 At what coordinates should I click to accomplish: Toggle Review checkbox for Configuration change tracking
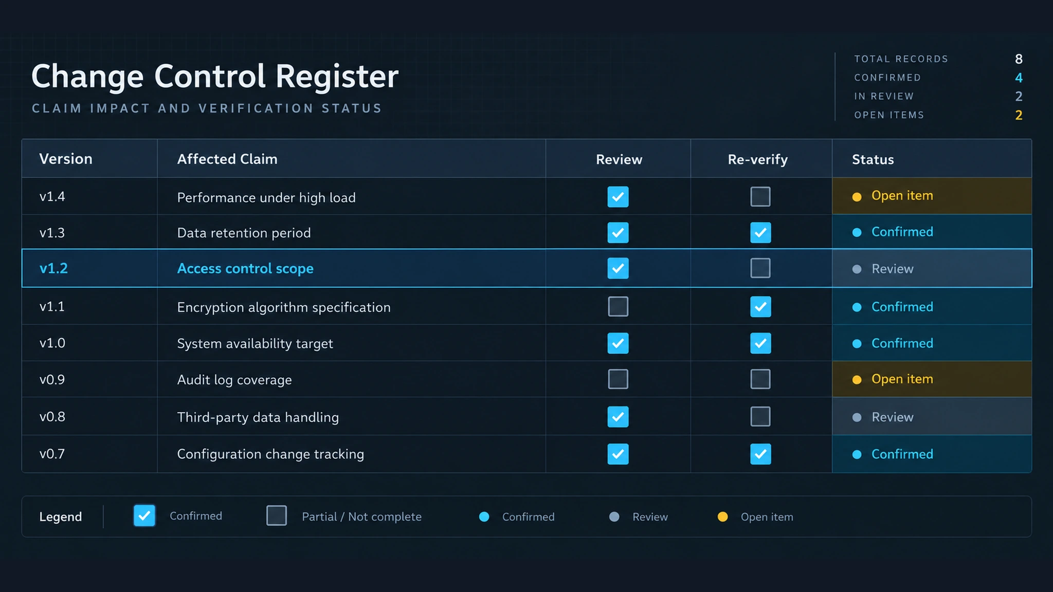click(618, 454)
